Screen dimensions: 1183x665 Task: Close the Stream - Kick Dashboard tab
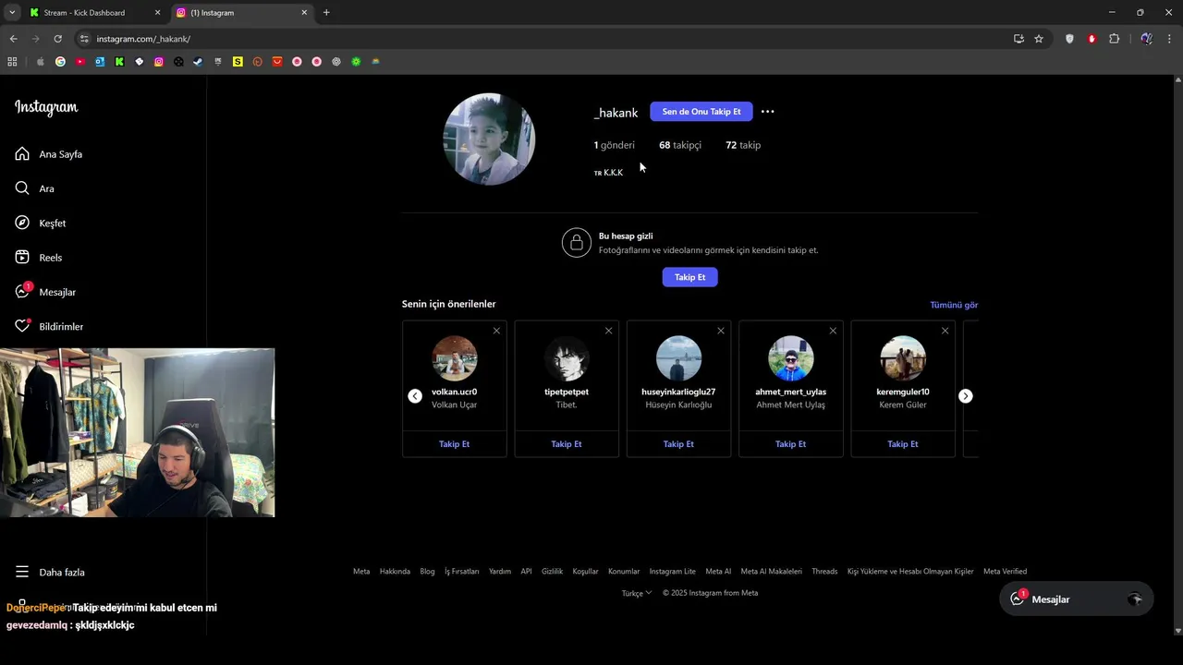click(x=157, y=13)
